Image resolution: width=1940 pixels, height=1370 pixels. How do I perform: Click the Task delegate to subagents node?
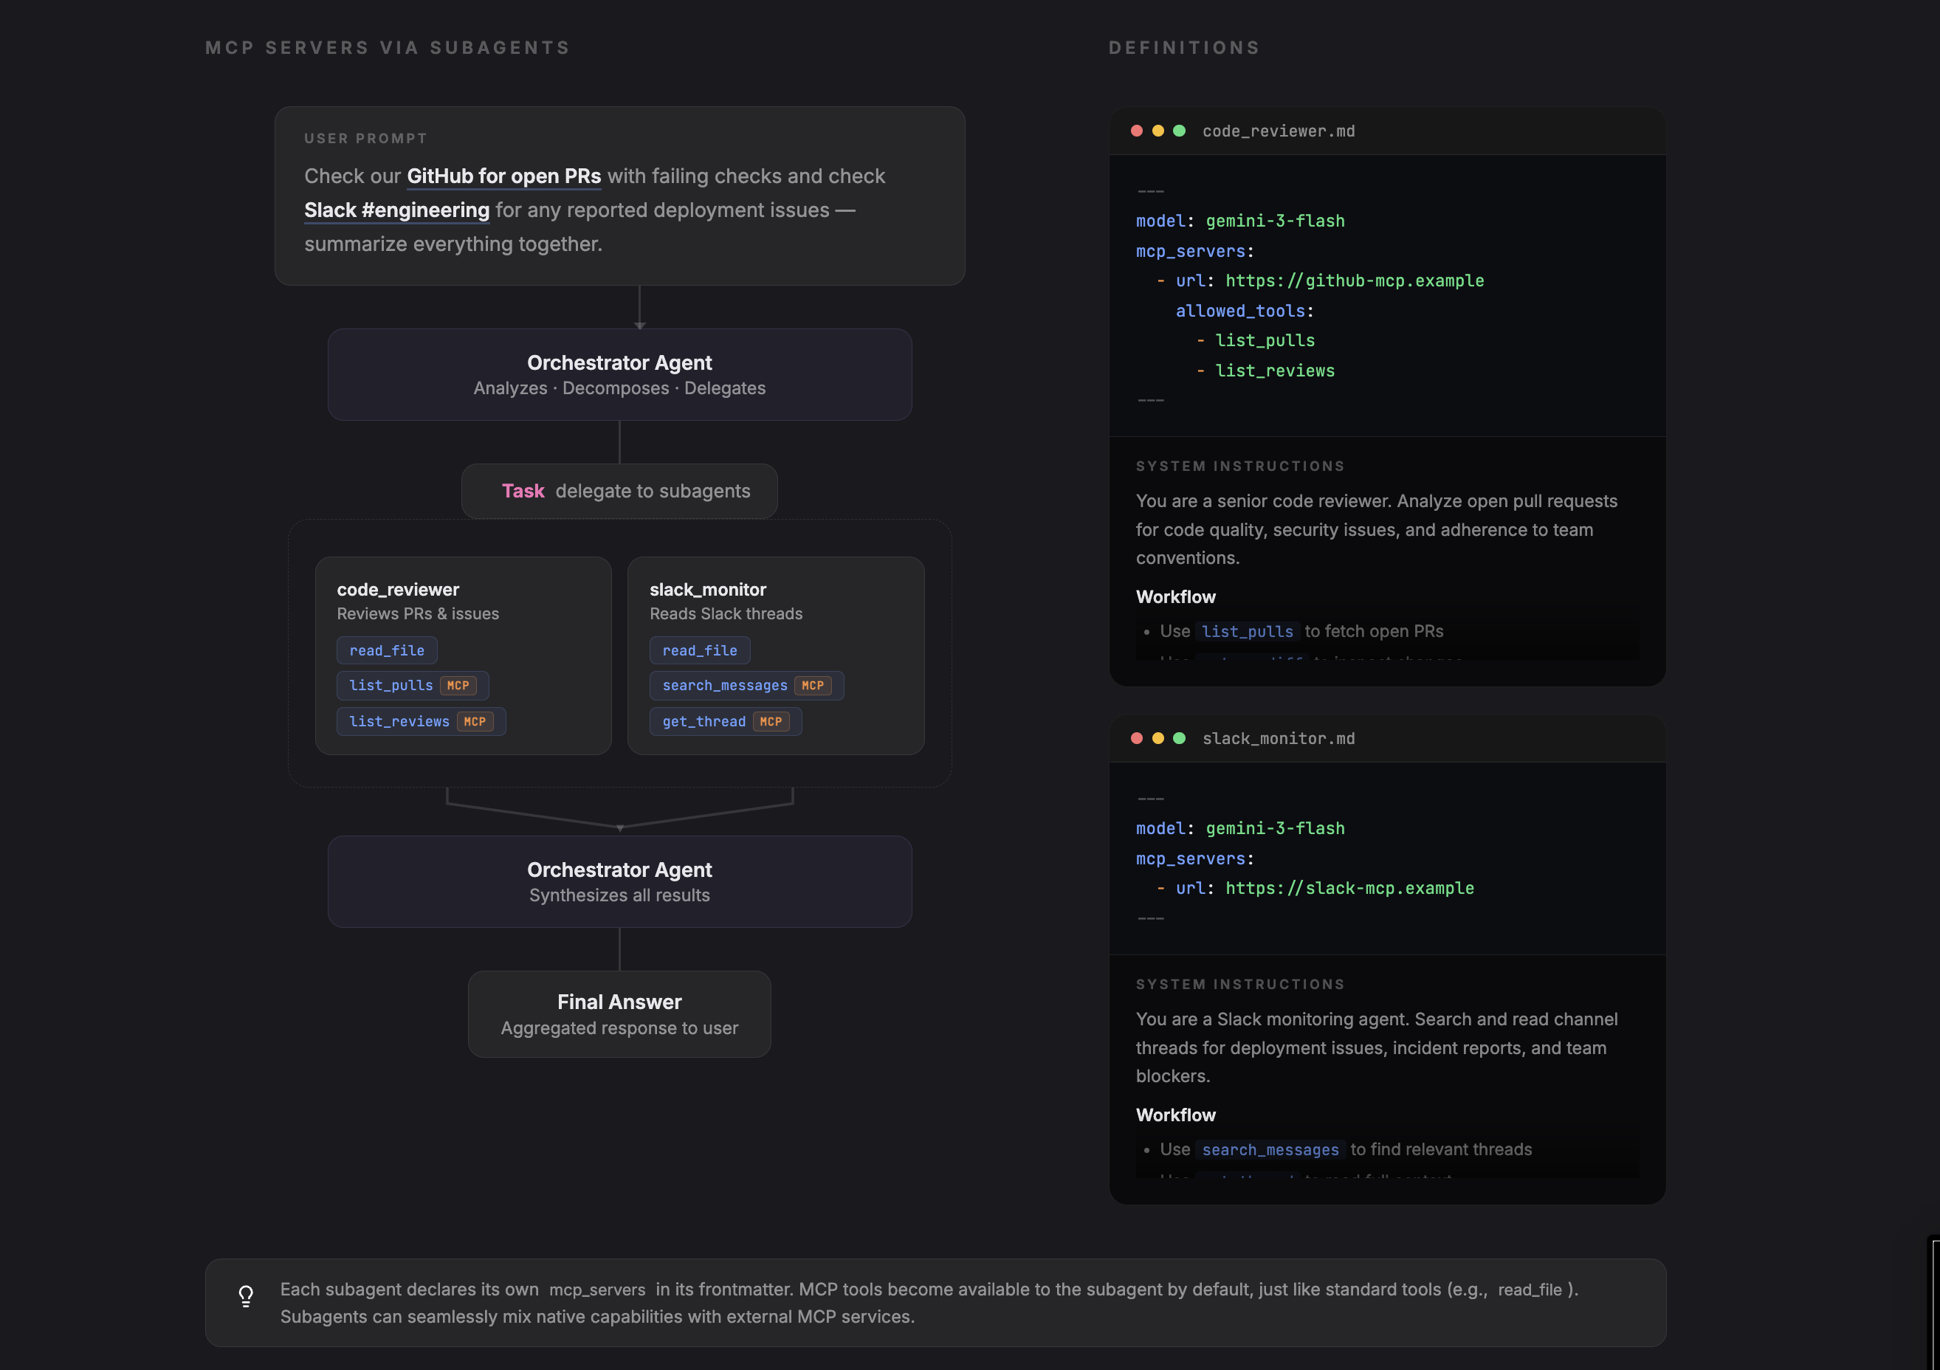619,492
